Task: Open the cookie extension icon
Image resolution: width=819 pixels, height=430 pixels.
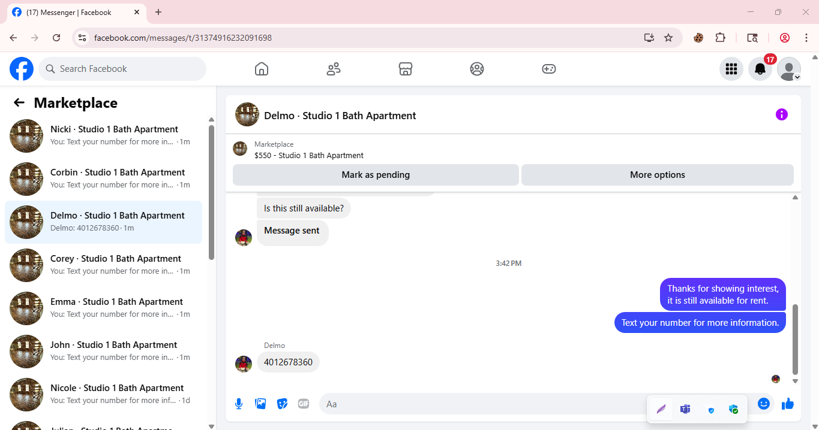Action: [x=698, y=38]
